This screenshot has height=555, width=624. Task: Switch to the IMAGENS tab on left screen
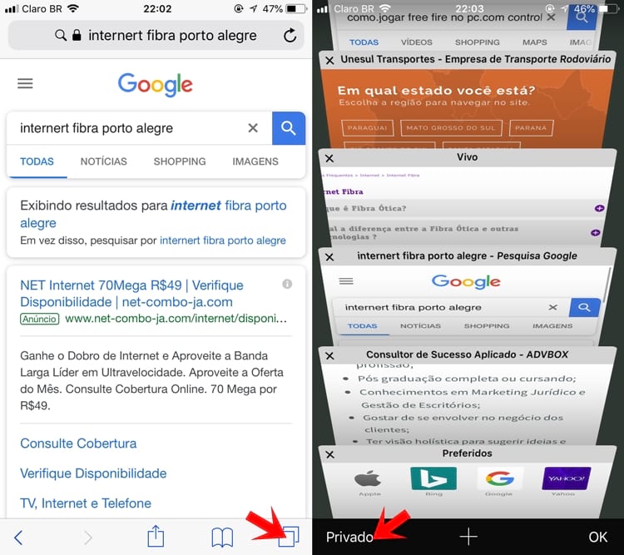[x=255, y=161]
